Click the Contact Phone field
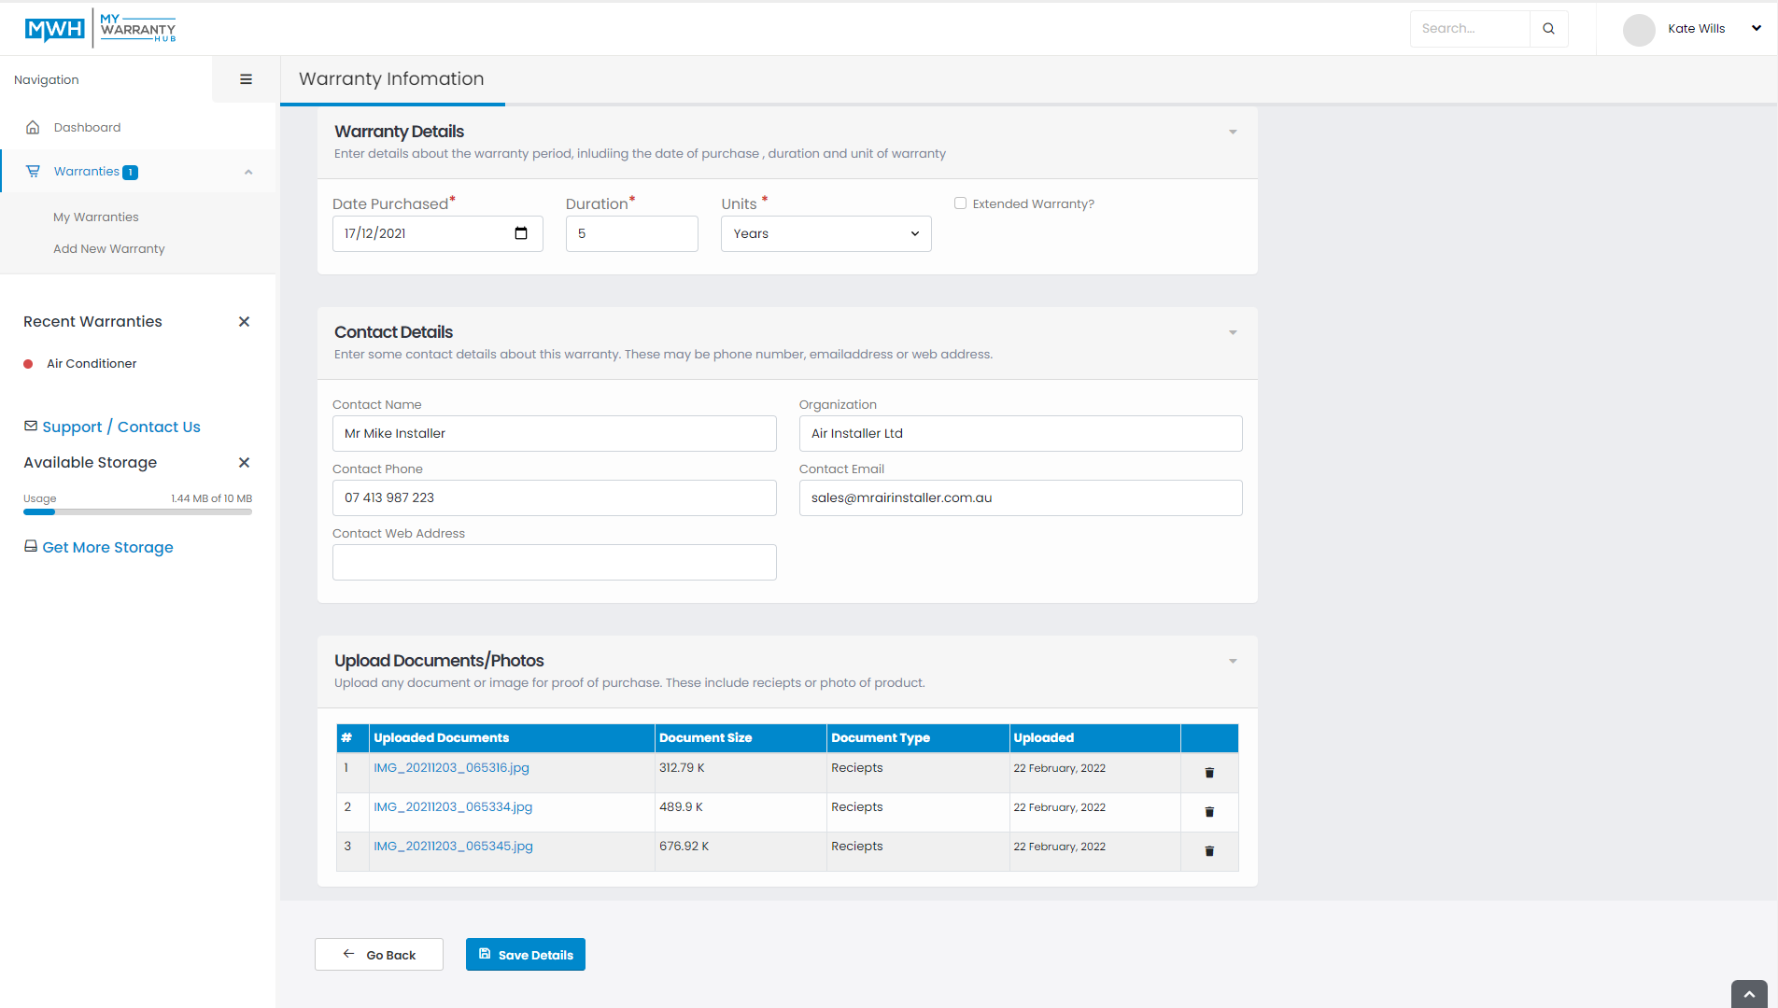The height and width of the screenshot is (1008, 1778). coord(555,497)
